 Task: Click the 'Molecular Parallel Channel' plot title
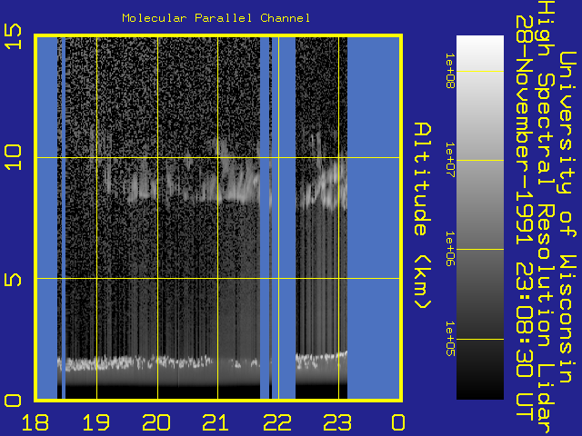click(216, 18)
